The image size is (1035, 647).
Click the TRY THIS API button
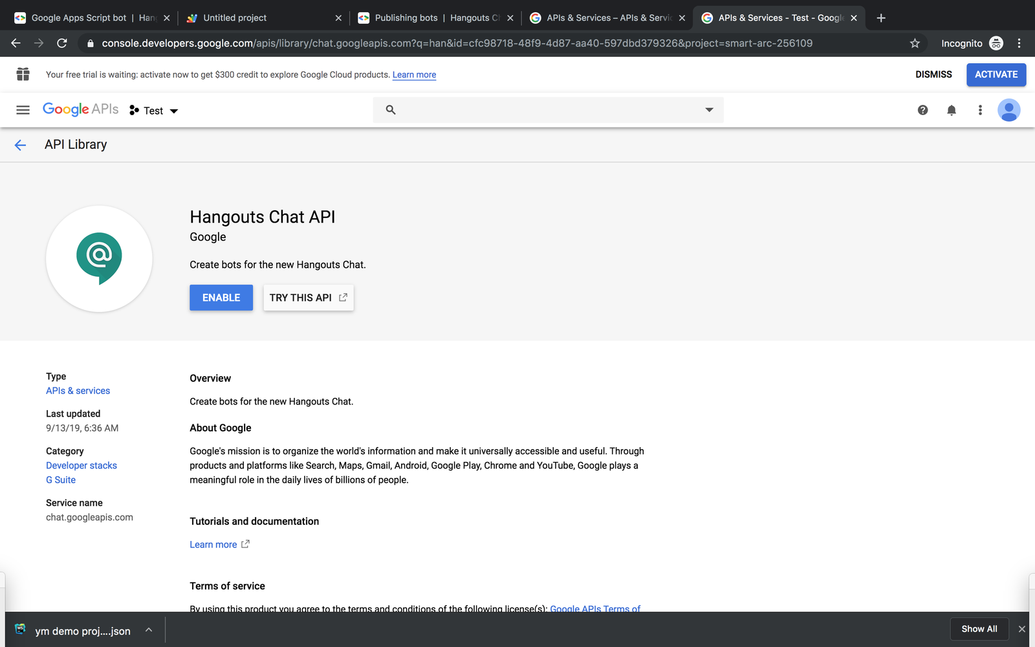(x=309, y=298)
